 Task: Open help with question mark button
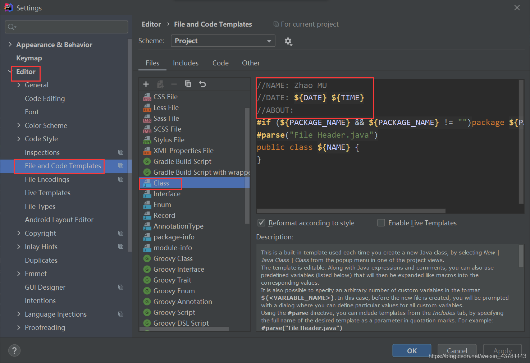(x=14, y=350)
